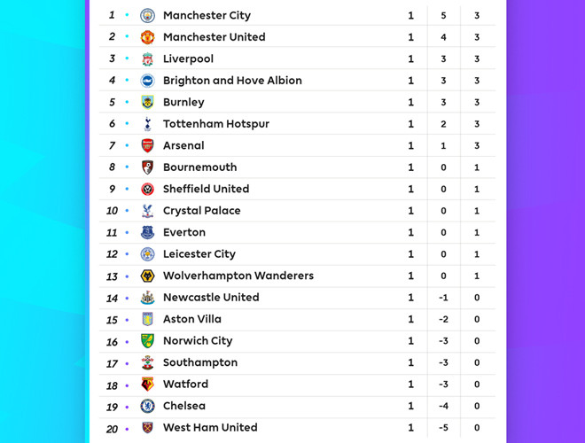Viewport: 585px width, 443px height.
Task: Click the Tottenham Hotspur crest icon
Action: pyautogui.click(x=147, y=124)
